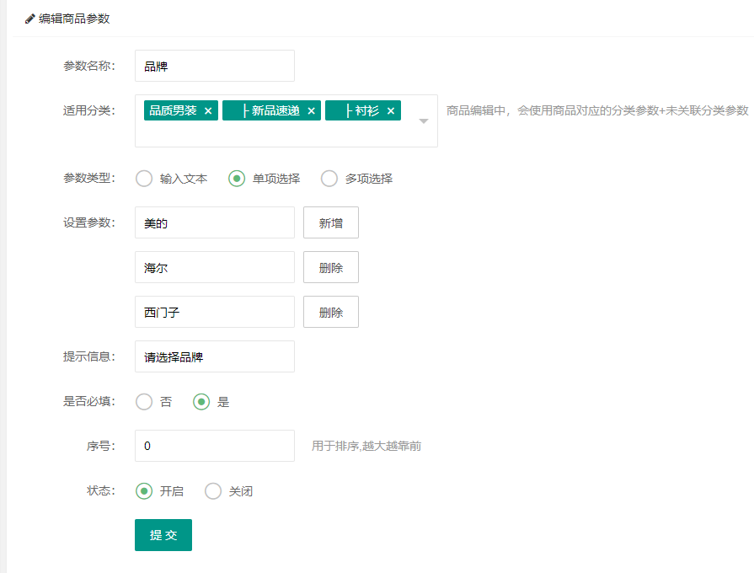
Task: Focus the 参数名称 input field
Action: pyautogui.click(x=215, y=66)
